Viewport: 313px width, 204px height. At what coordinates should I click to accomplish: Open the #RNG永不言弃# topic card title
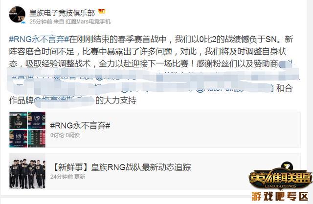80,125
